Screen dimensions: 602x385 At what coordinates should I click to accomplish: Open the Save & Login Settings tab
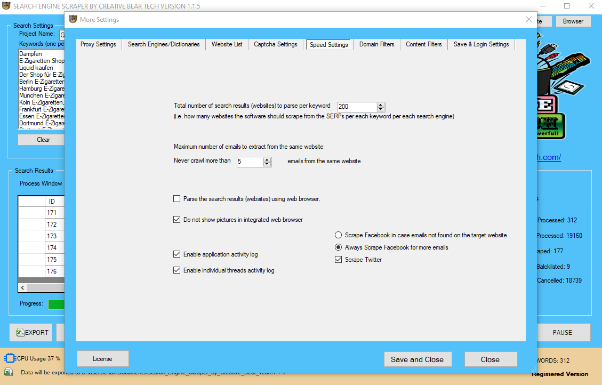pos(481,45)
